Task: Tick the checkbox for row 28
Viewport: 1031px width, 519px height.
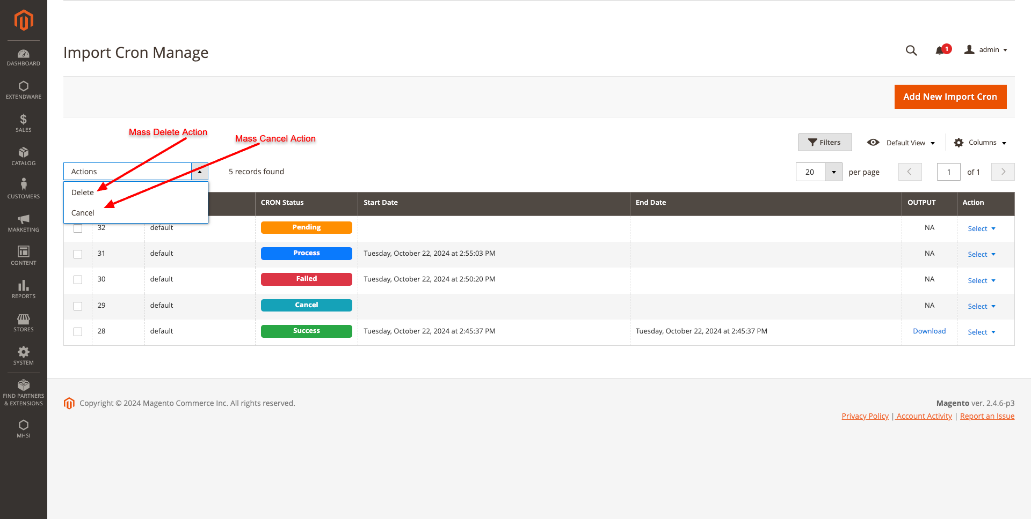Action: coord(78,332)
